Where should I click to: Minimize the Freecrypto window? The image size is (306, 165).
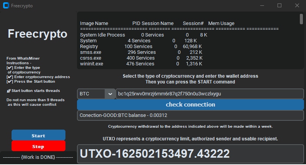coord(262,5)
